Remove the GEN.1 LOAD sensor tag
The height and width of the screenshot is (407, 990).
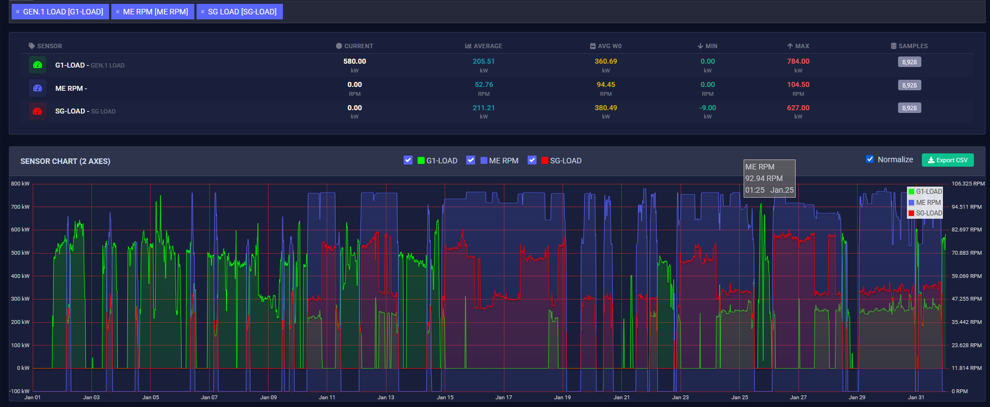click(18, 12)
